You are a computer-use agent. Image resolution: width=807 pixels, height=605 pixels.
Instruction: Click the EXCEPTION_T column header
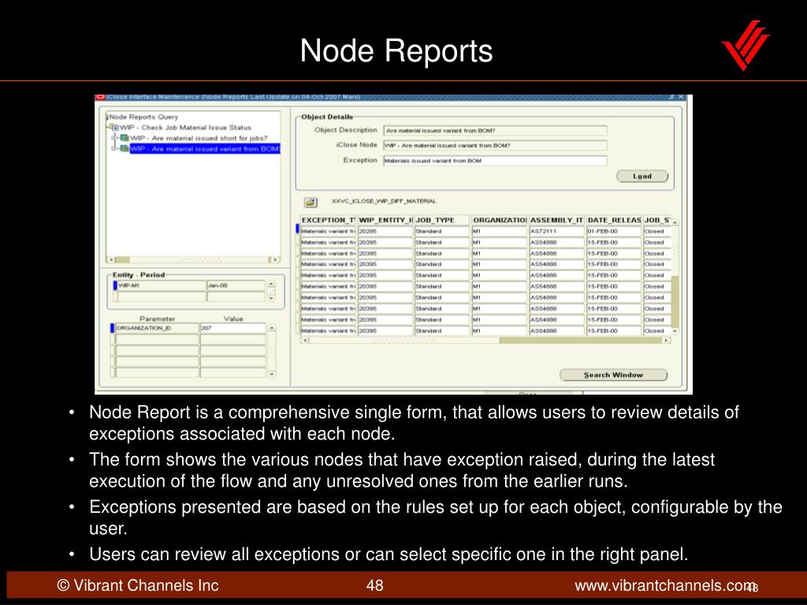pos(328,221)
